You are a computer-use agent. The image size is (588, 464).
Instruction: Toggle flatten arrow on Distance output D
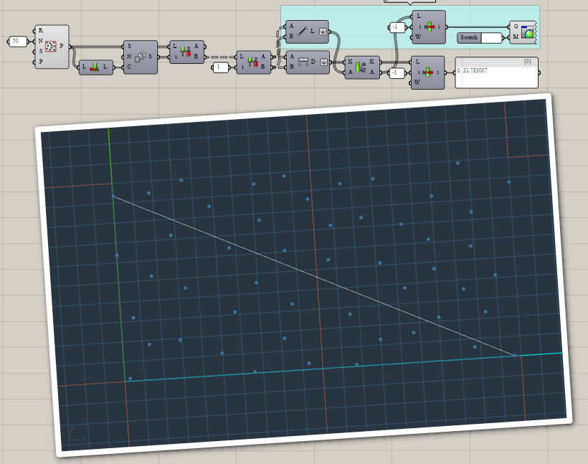(323, 62)
